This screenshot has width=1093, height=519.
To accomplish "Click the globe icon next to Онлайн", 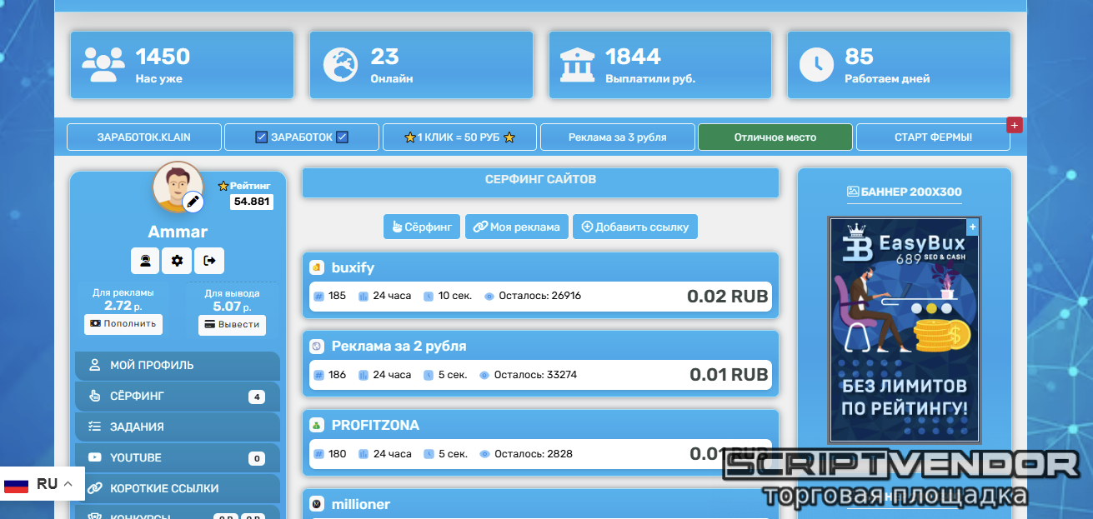I will pyautogui.click(x=340, y=64).
